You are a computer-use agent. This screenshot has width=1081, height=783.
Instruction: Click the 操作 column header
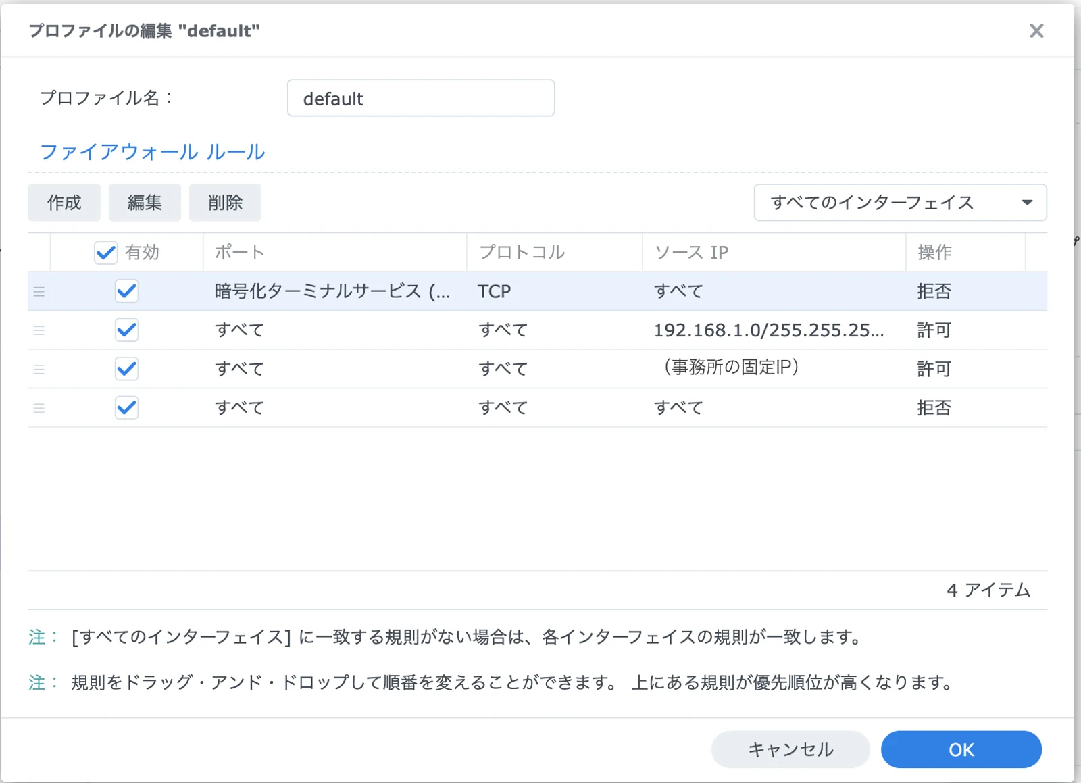pyautogui.click(x=965, y=253)
